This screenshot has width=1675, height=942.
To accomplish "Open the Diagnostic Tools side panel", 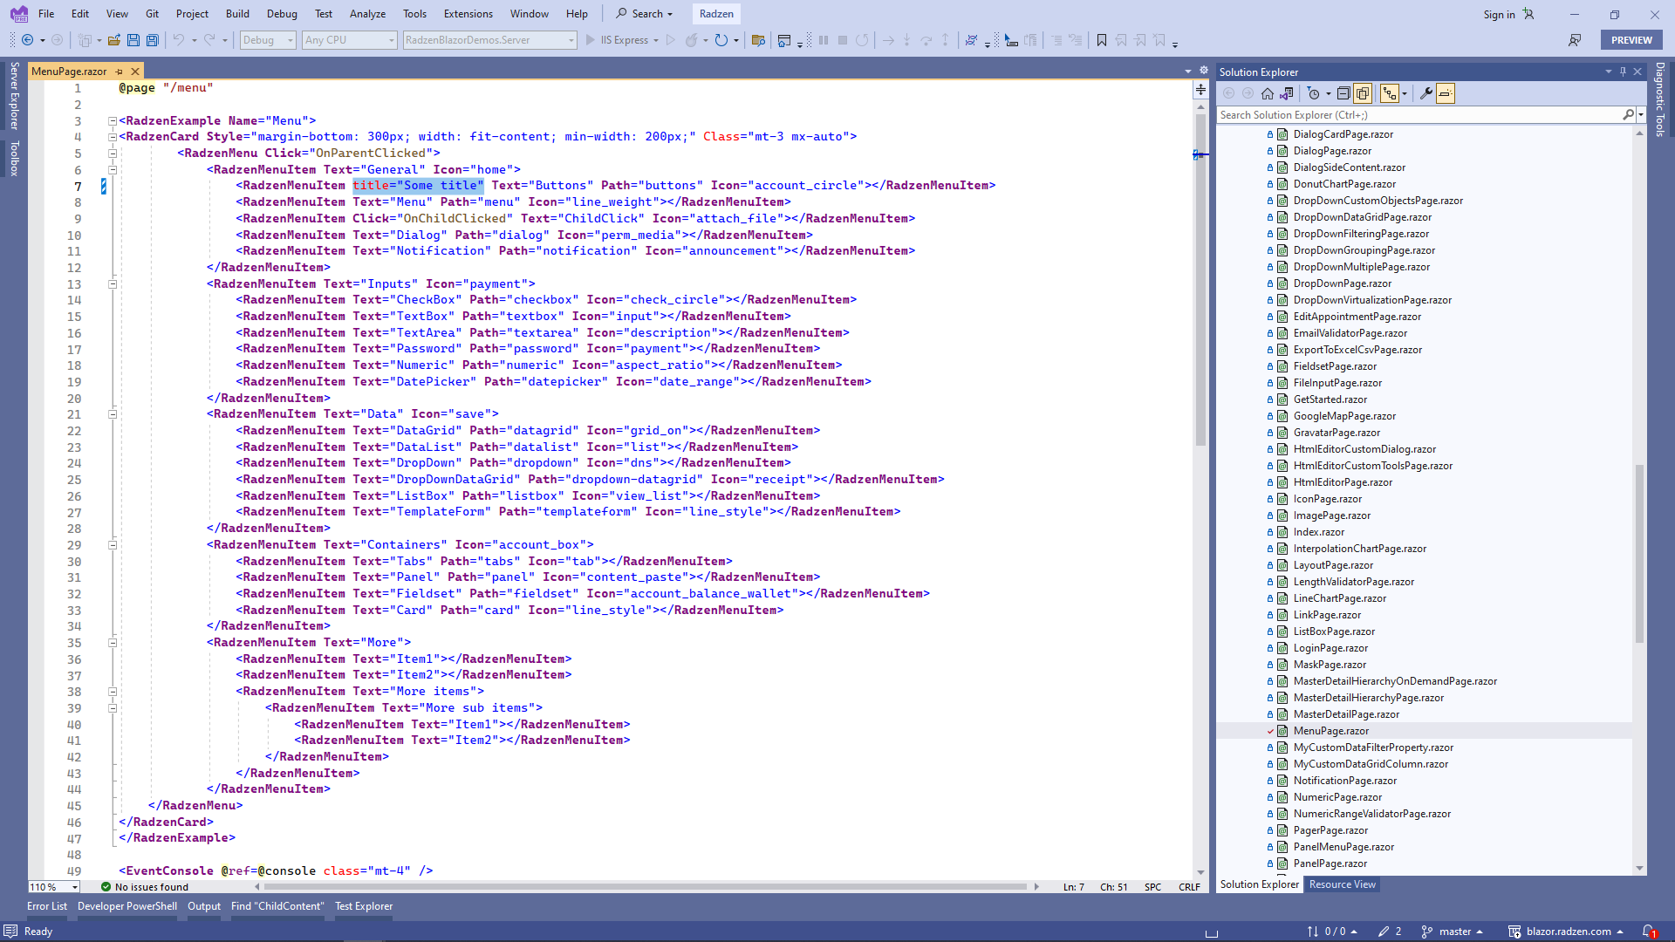I will click(x=1659, y=99).
